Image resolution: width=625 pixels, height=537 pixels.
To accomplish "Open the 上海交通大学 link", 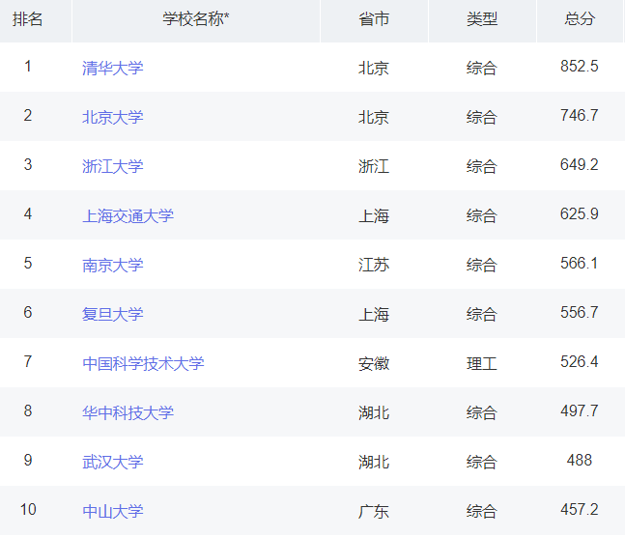I will click(128, 215).
